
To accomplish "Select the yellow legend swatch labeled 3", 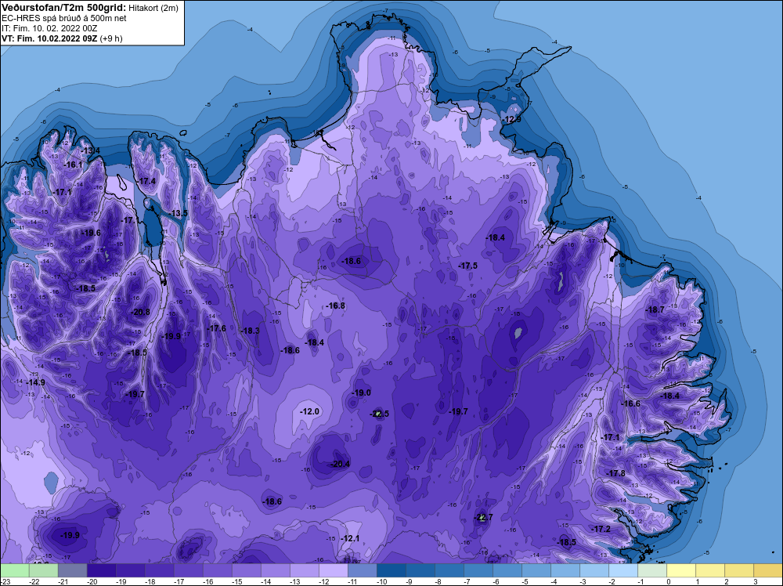I will (767, 570).
